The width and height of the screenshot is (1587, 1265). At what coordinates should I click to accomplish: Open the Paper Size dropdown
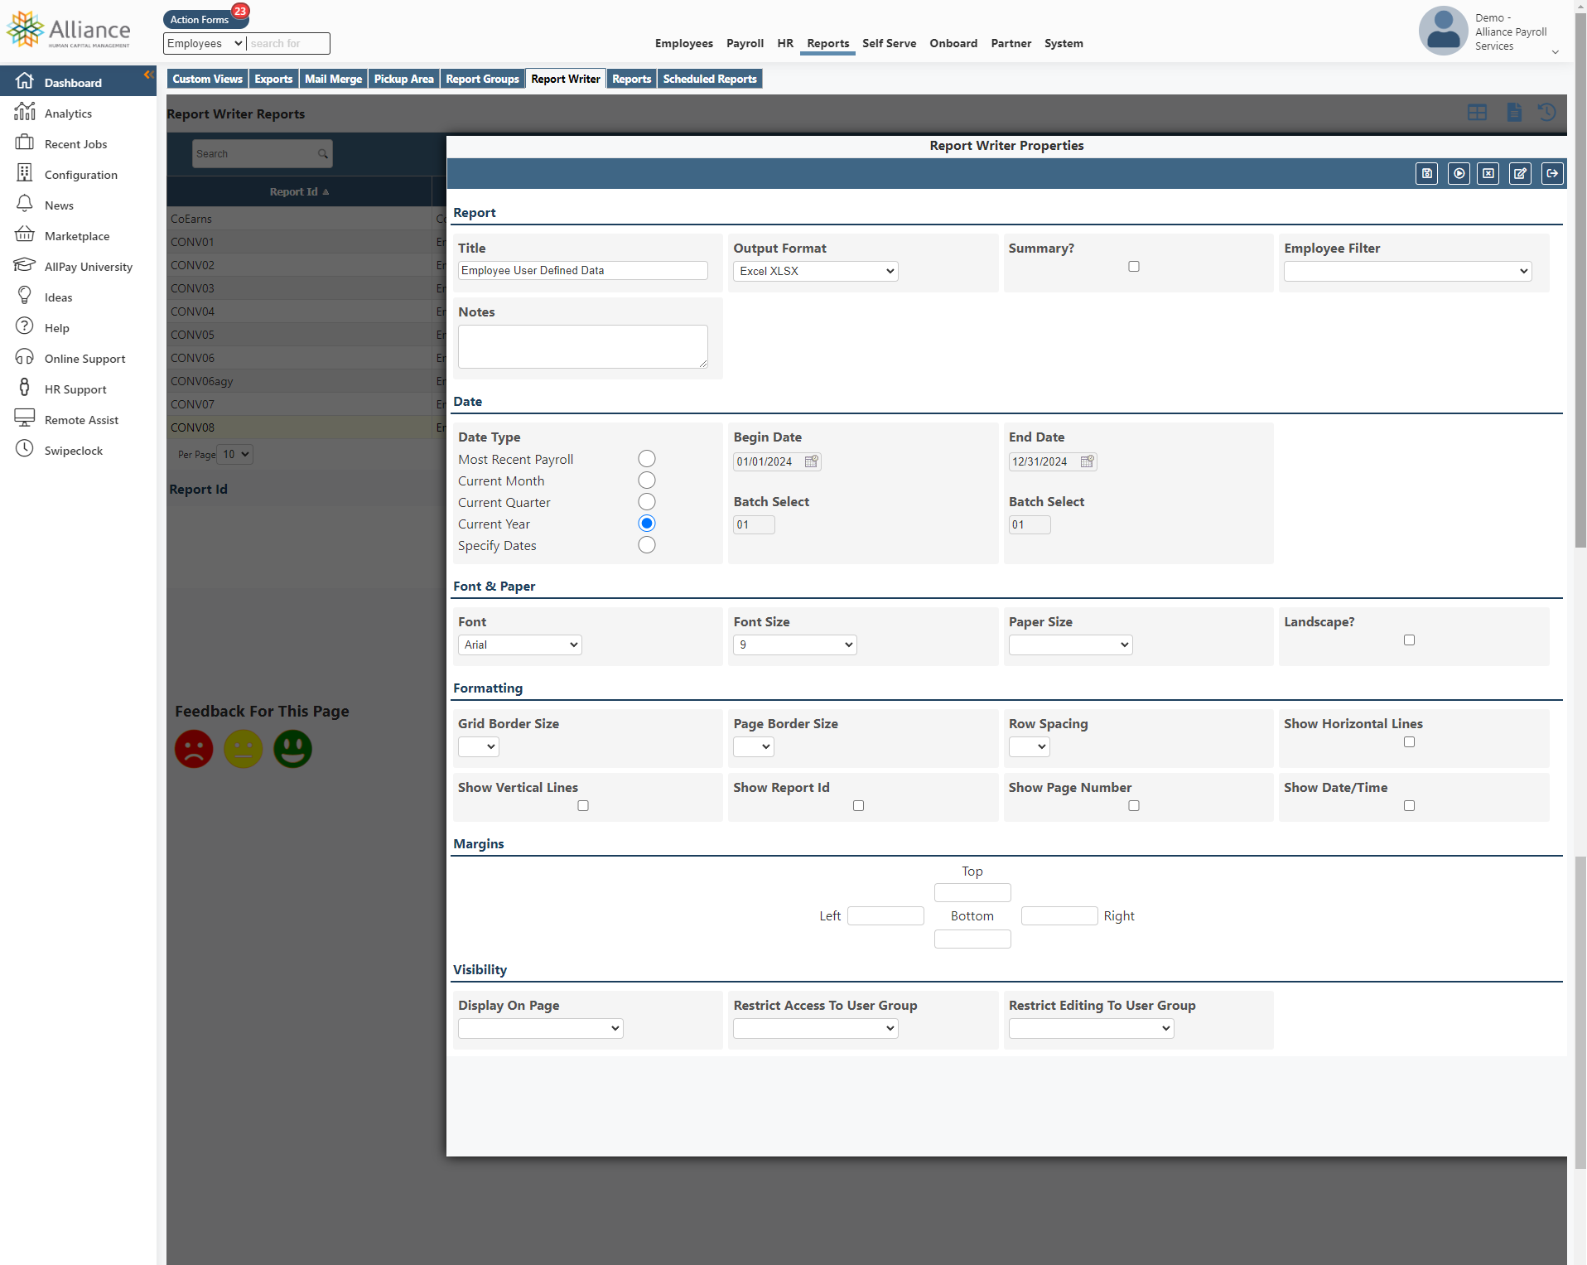coord(1070,645)
